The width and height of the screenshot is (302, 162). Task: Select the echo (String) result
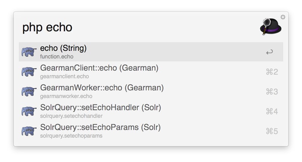click(x=63, y=48)
